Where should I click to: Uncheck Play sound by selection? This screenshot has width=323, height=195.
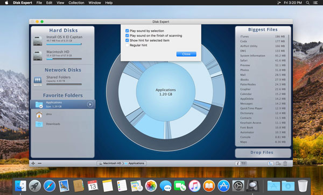pyautogui.click(x=127, y=31)
